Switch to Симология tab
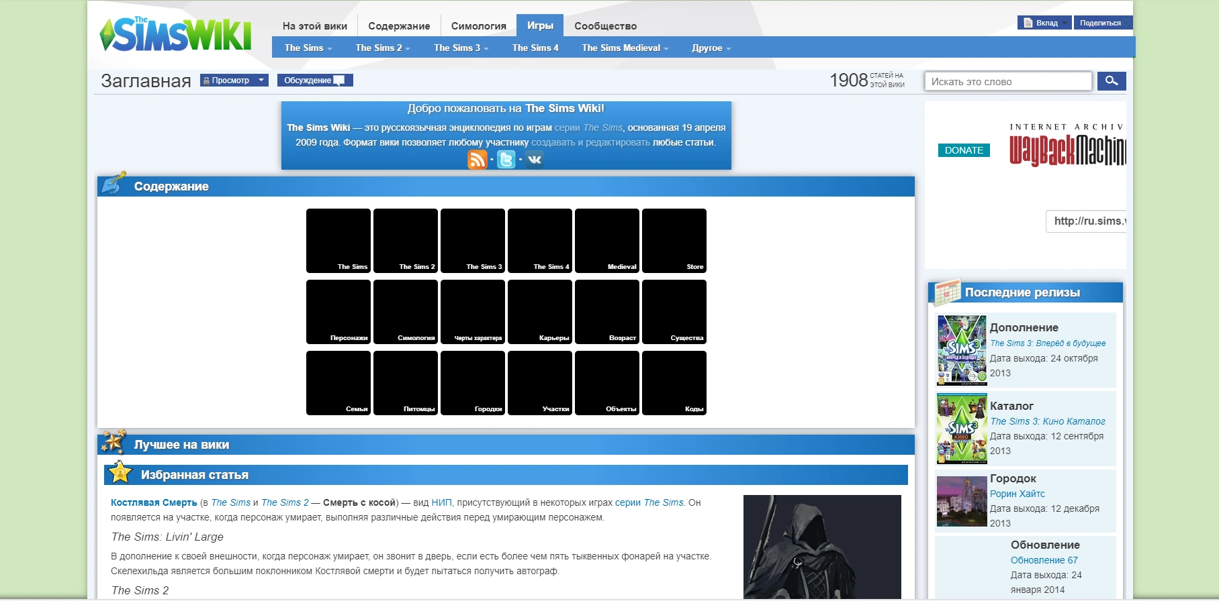 (479, 26)
